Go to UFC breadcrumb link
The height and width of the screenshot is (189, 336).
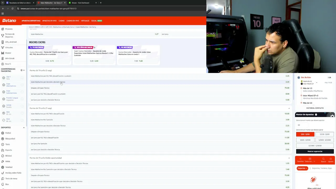pyautogui.click(x=42, y=27)
